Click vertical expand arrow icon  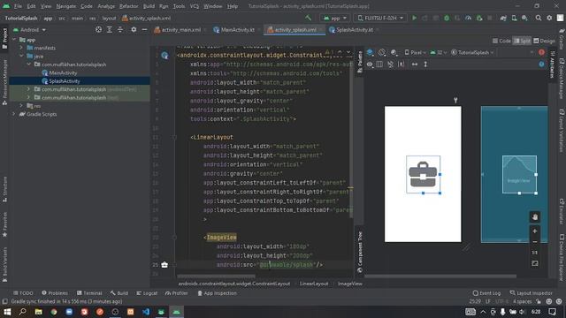(425, 64)
